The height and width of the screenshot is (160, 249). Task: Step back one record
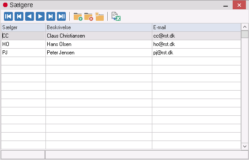tap(30, 16)
